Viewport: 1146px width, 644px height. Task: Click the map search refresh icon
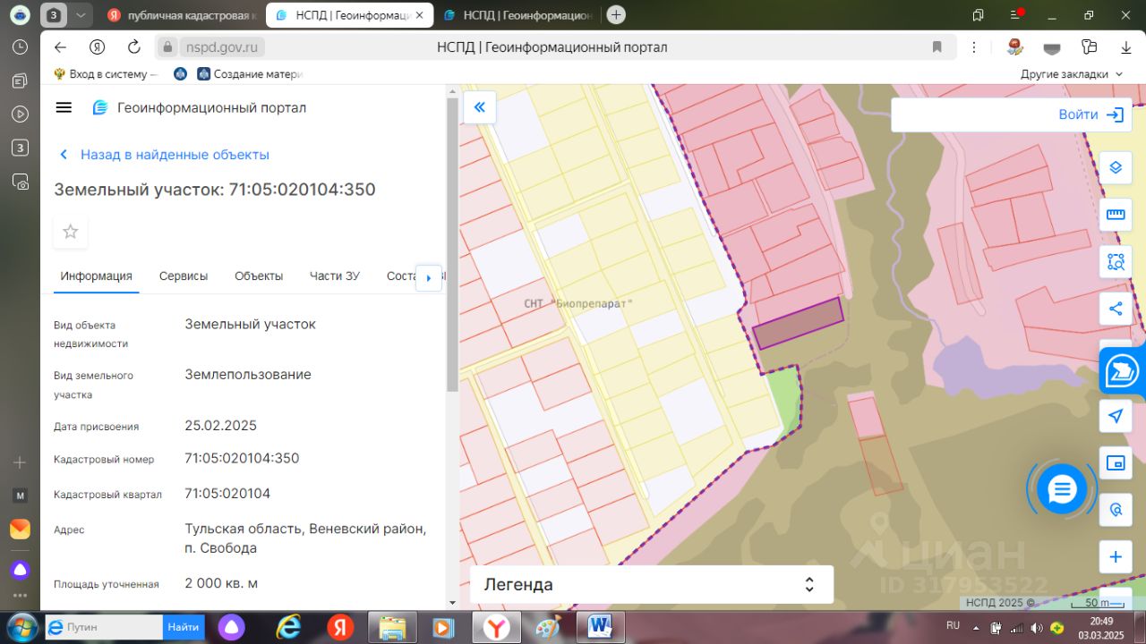pyautogui.click(x=1116, y=510)
